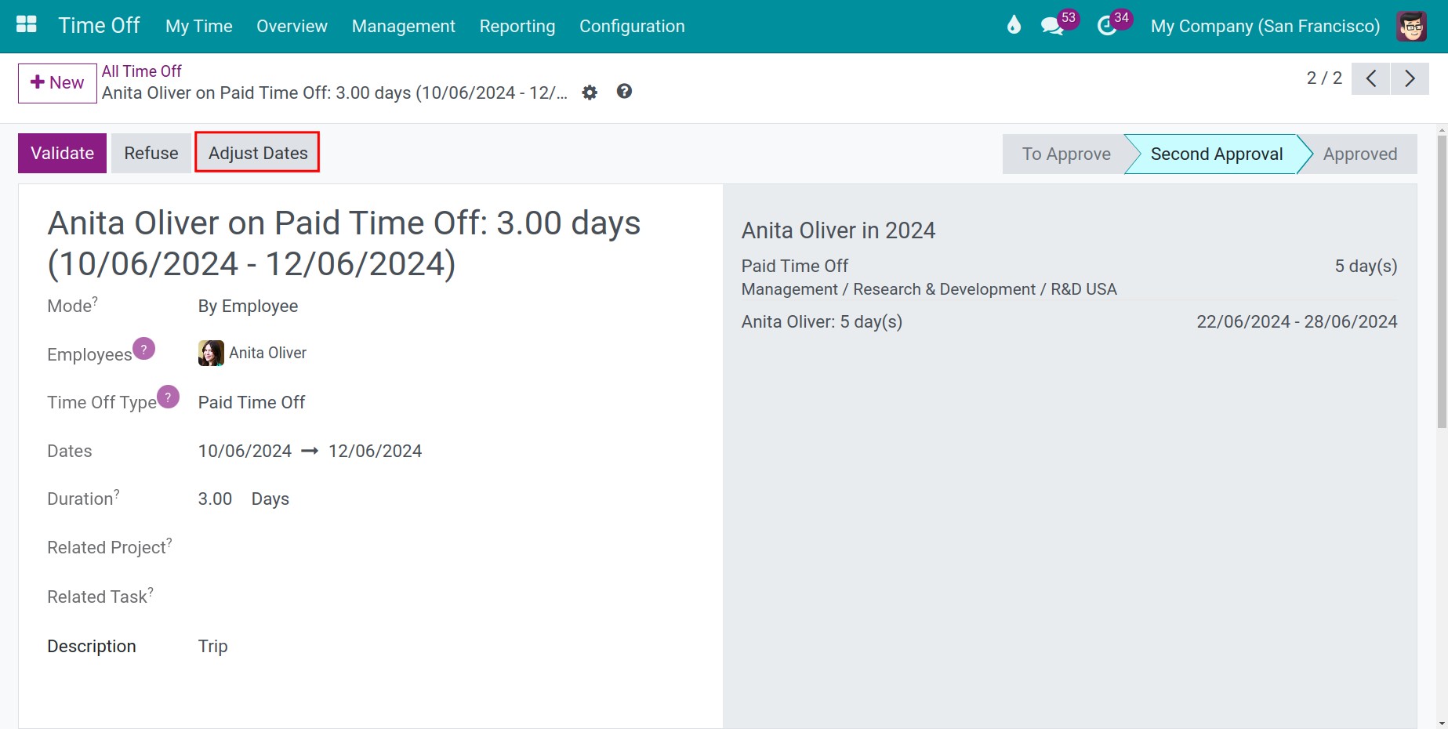Viewport: 1448px width, 729px height.
Task: Click date range 22/06/2024 - 28/06/2024
Action: 1297,321
